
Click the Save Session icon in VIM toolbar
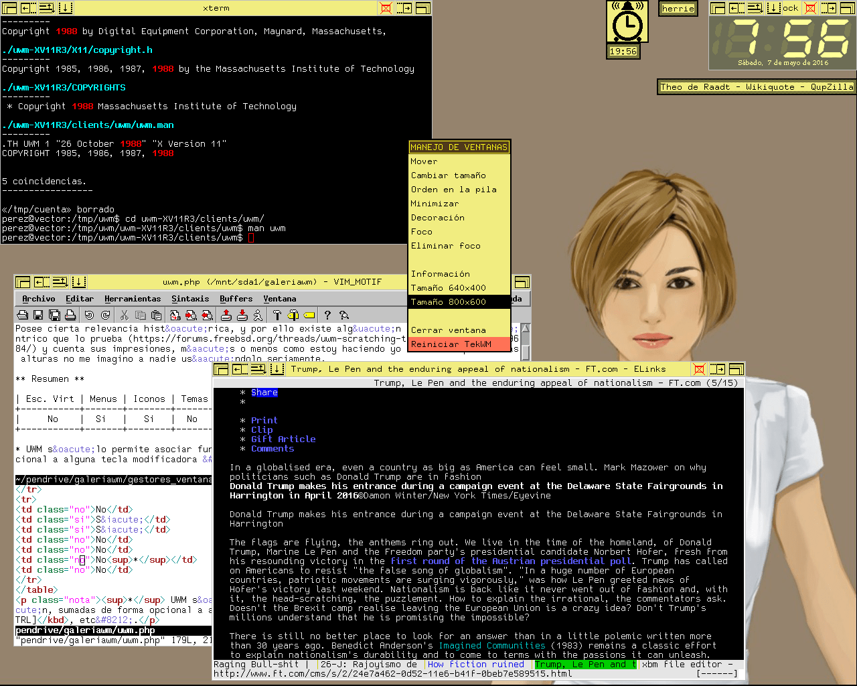click(x=242, y=315)
